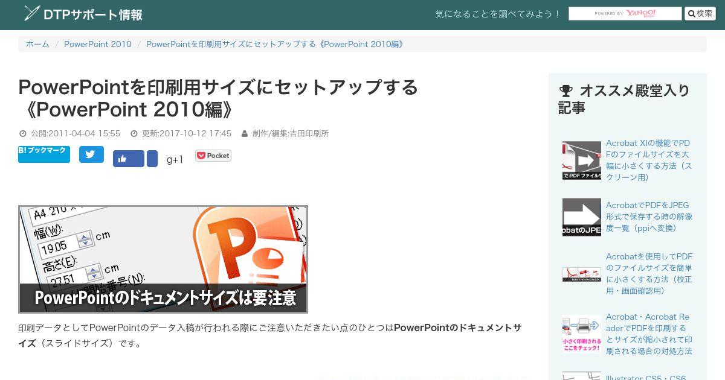Open AcrobatでPDFをJPEG resolution article
Viewport: 725px width, 380px height.
649,217
